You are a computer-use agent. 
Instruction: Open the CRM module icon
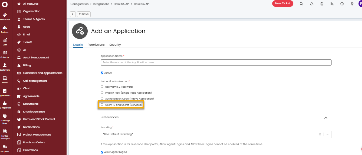[5, 42]
